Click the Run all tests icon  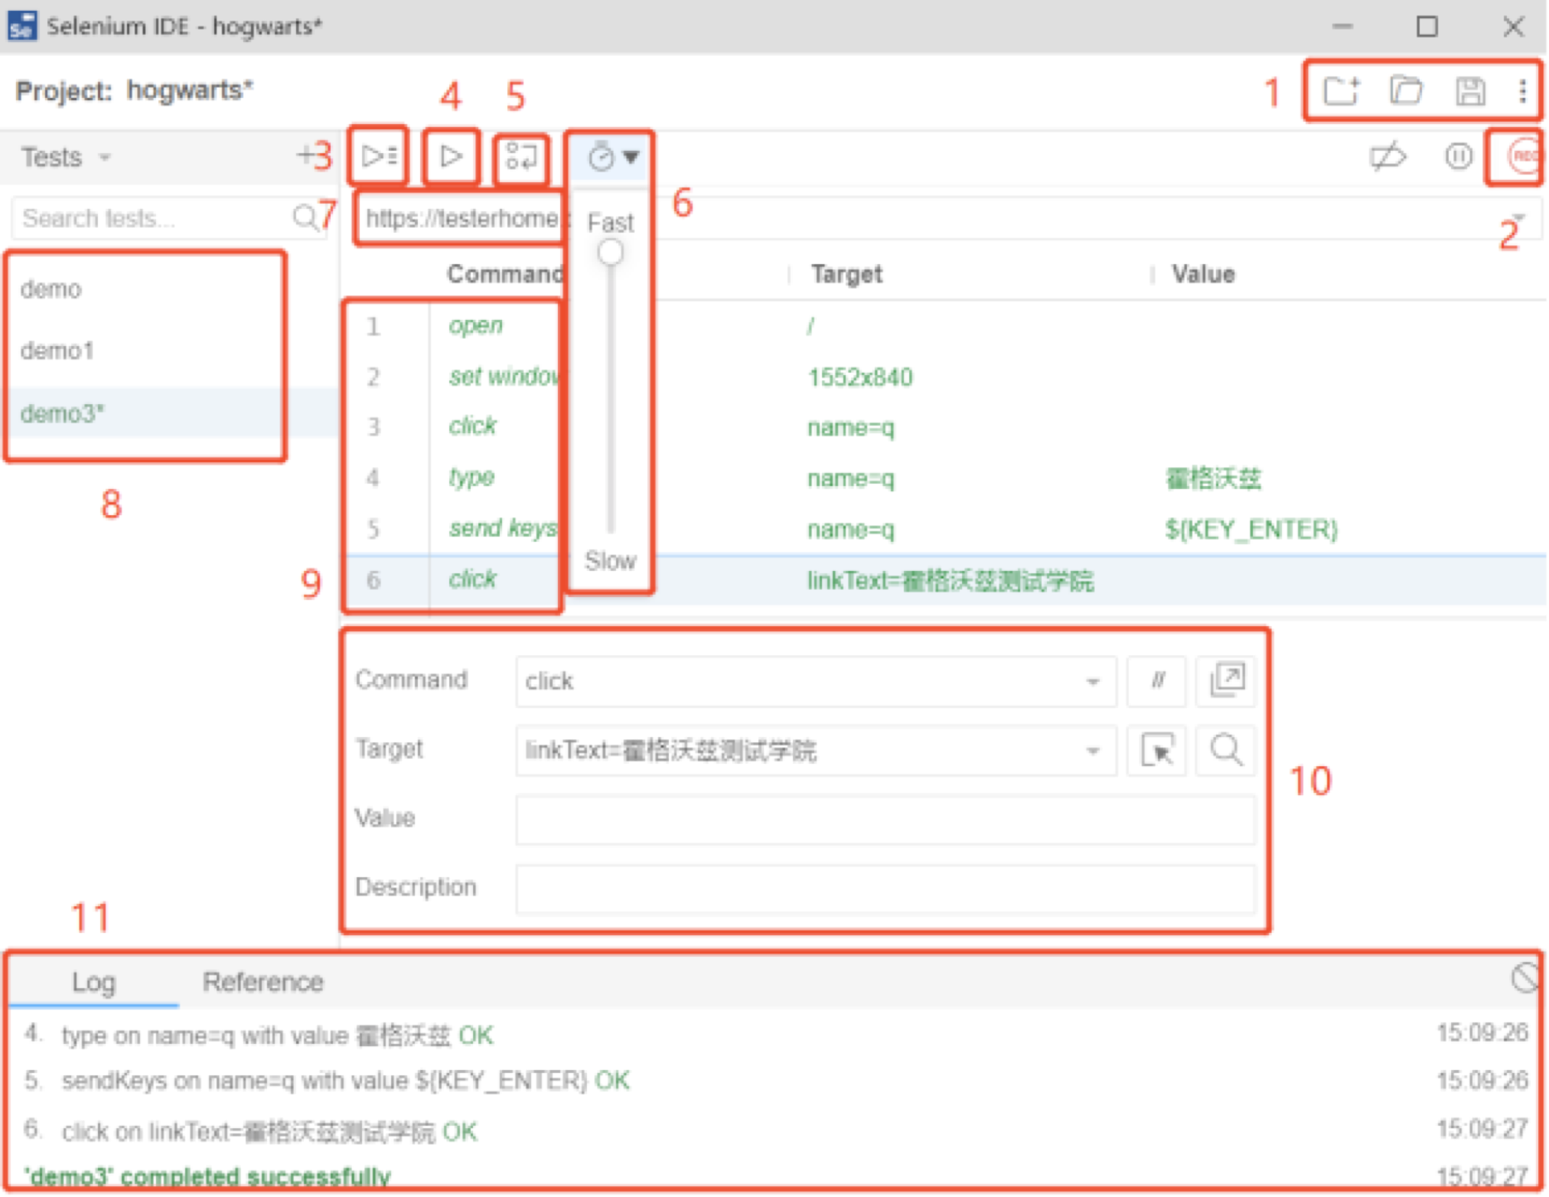[379, 156]
